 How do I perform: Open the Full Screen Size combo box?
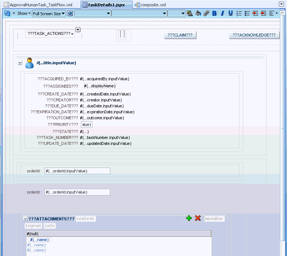[x=49, y=13]
